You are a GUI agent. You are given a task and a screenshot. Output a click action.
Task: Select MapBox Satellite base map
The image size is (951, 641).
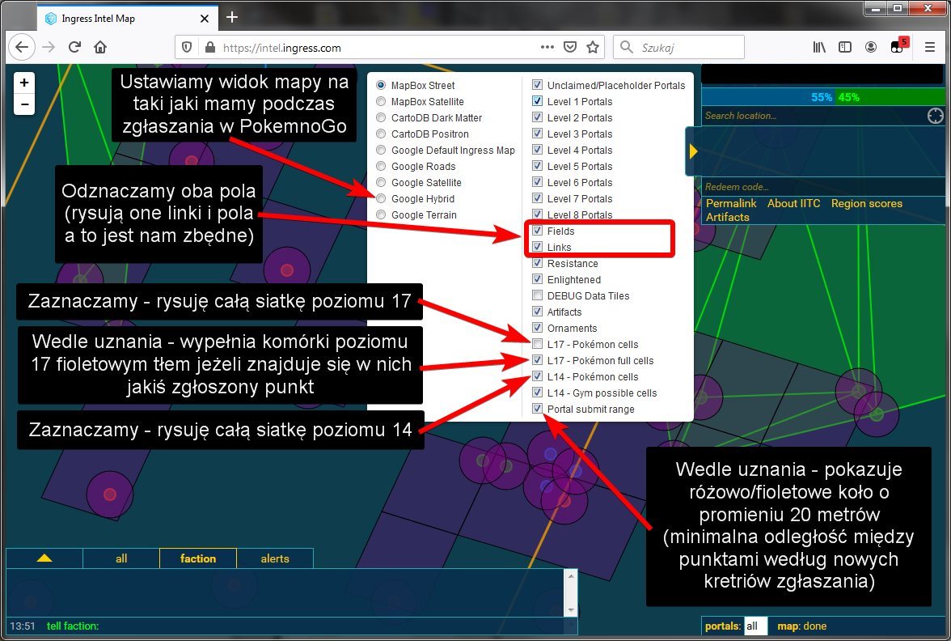(381, 101)
